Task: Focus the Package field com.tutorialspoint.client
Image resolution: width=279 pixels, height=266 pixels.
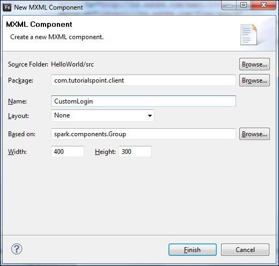Action: click(x=143, y=80)
